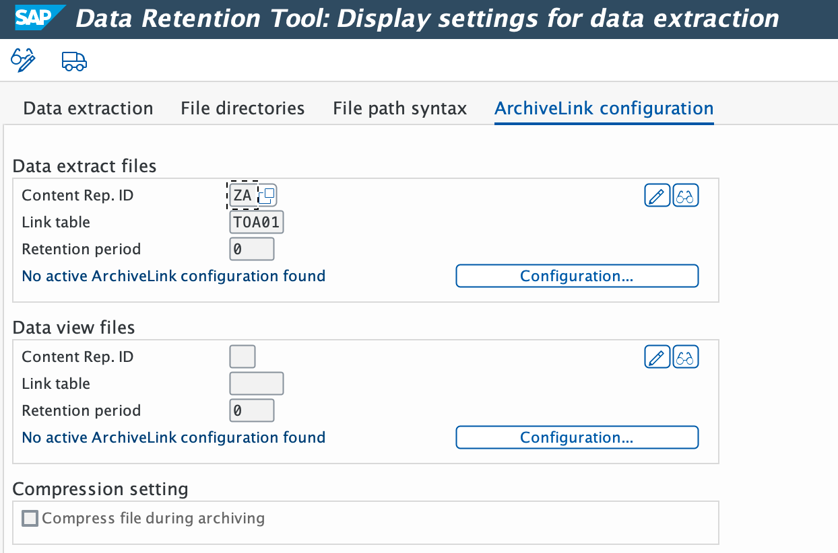Select the File path syntax tab
Viewport: 838px width, 553px height.
pyautogui.click(x=399, y=108)
